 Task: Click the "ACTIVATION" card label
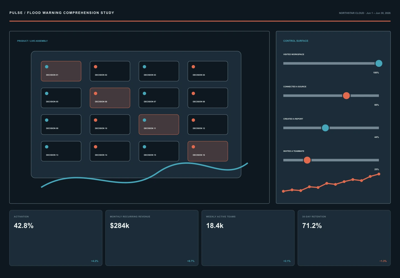21,217
